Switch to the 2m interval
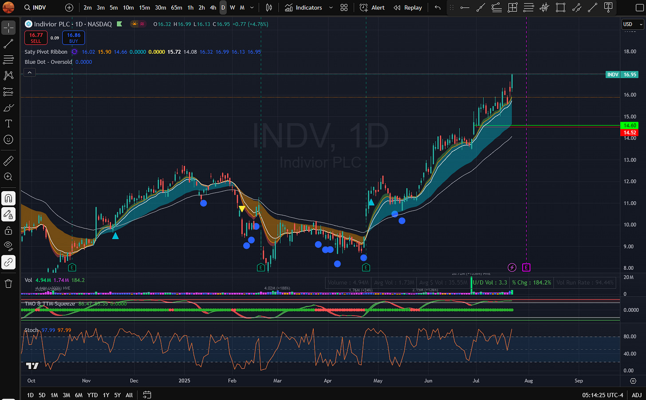The width and height of the screenshot is (646, 400). pos(88,8)
